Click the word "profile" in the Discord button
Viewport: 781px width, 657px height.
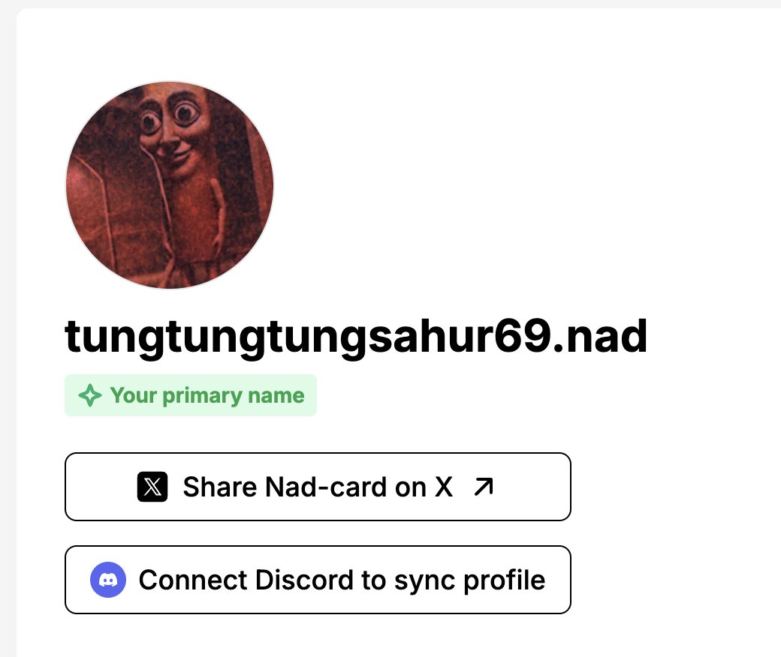click(504, 581)
